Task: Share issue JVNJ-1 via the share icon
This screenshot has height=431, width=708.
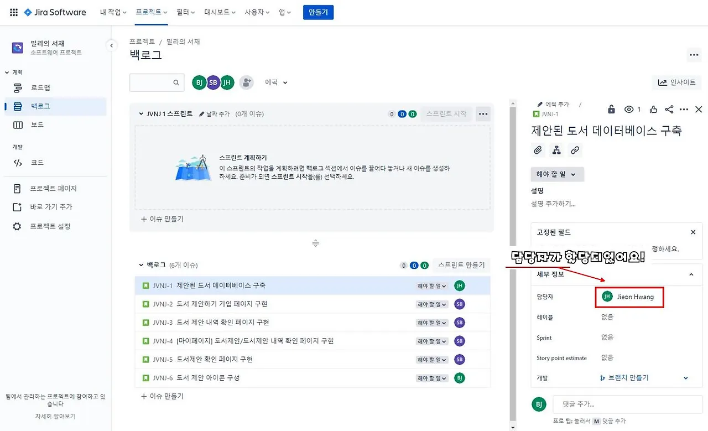Action: (x=668, y=109)
